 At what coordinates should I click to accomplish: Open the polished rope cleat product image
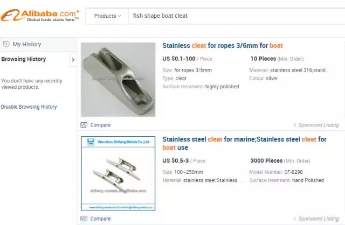(x=118, y=80)
